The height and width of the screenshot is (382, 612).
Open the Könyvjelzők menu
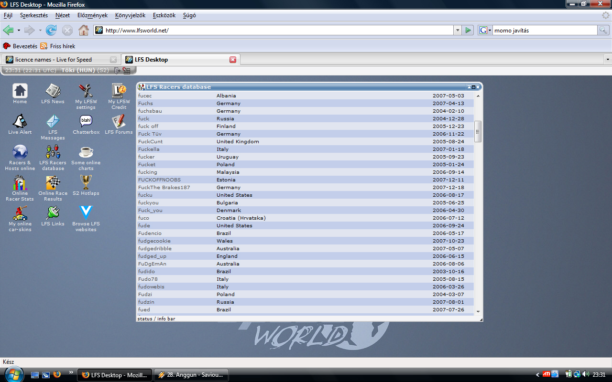[x=130, y=15]
